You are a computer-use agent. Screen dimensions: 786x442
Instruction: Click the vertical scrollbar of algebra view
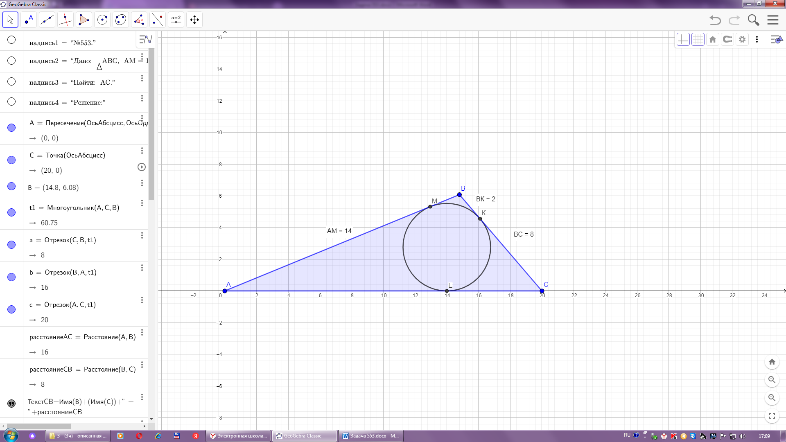151,124
